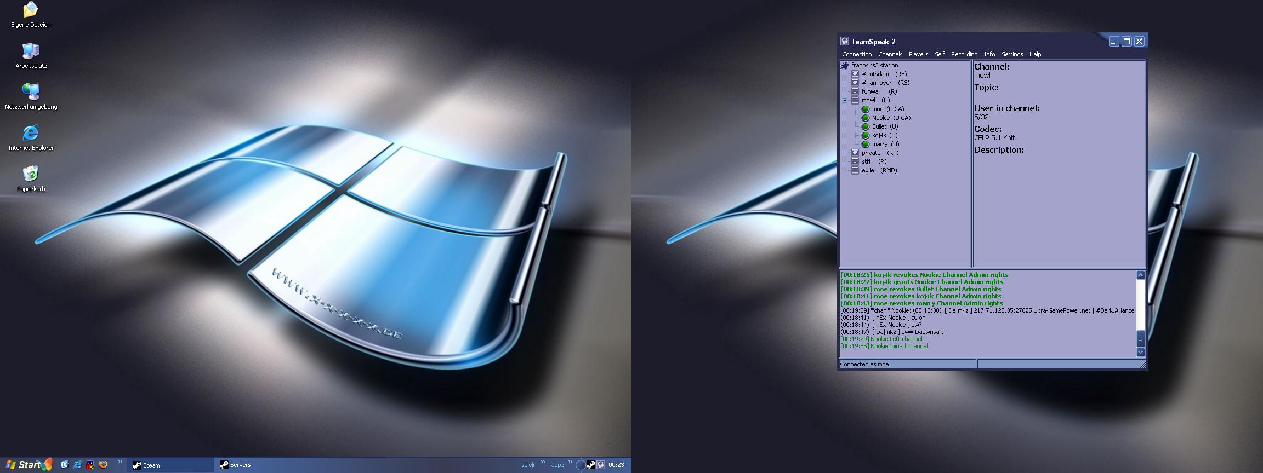Open the Papierkorb recycle bin icon
The image size is (1263, 473).
[x=31, y=174]
